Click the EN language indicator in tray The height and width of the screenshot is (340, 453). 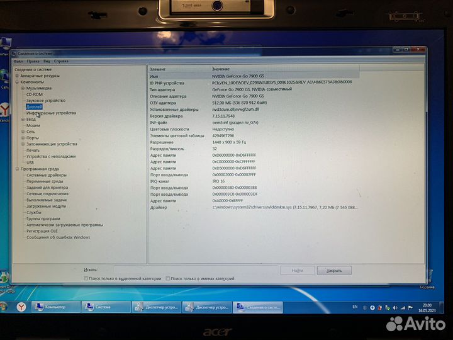[x=355, y=307]
